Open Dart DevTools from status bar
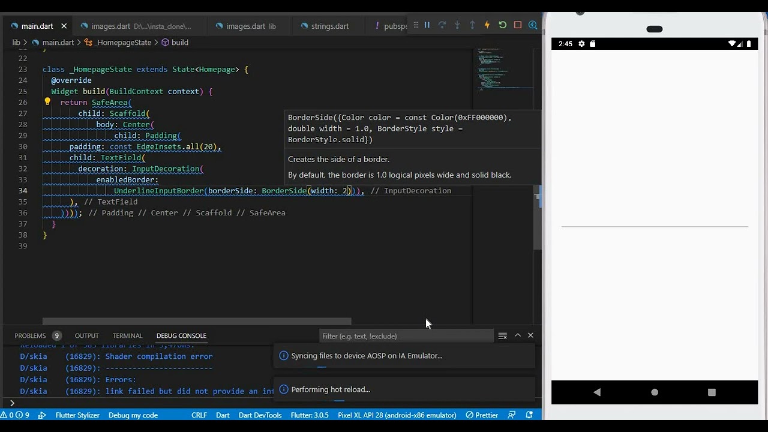 pos(260,415)
